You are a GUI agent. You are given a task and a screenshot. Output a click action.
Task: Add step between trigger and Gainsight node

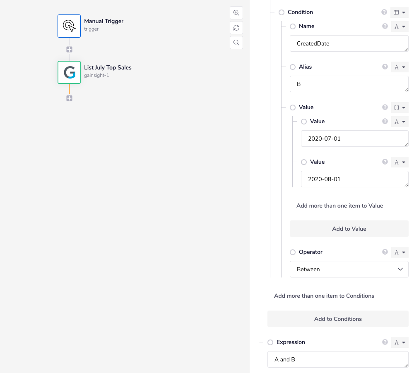point(69,49)
